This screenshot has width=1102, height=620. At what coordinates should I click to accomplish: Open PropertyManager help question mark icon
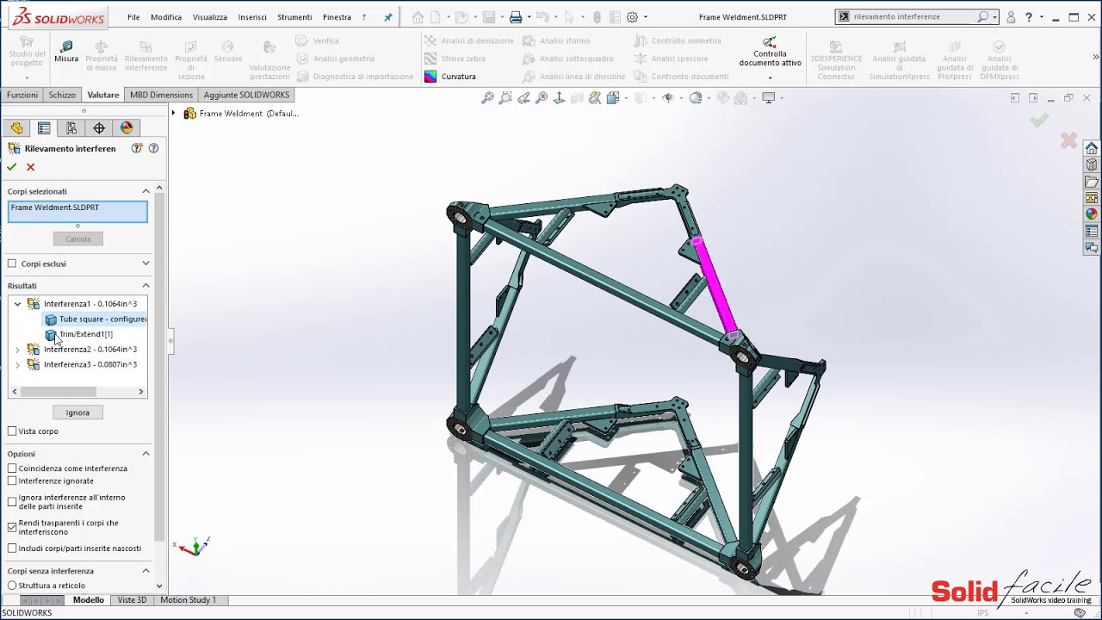pyautogui.click(x=153, y=148)
